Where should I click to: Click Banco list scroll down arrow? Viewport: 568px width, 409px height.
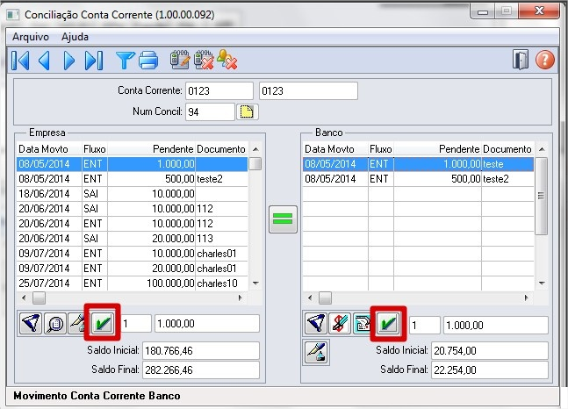click(542, 283)
